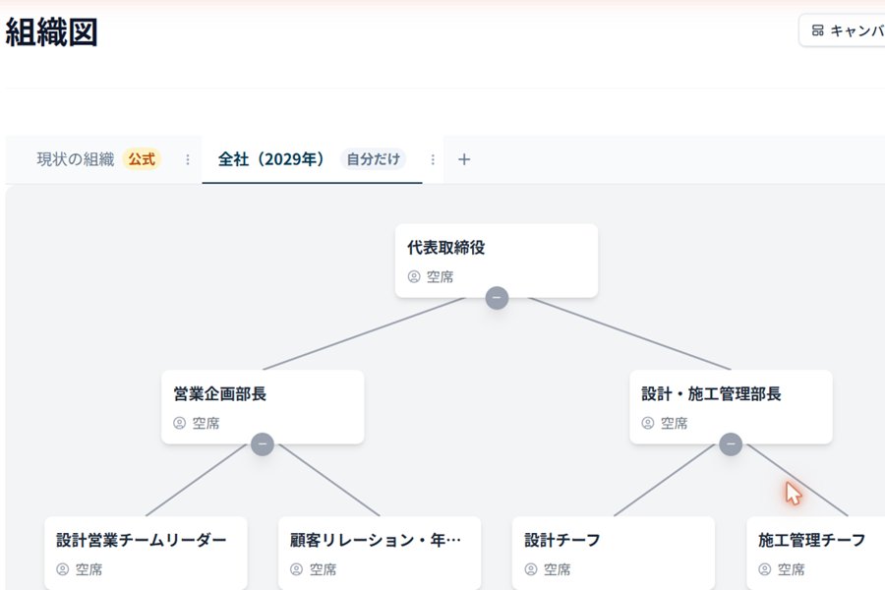Screen dimensions: 885x590
Task: Open the 設計チーフ card
Action: (x=614, y=554)
